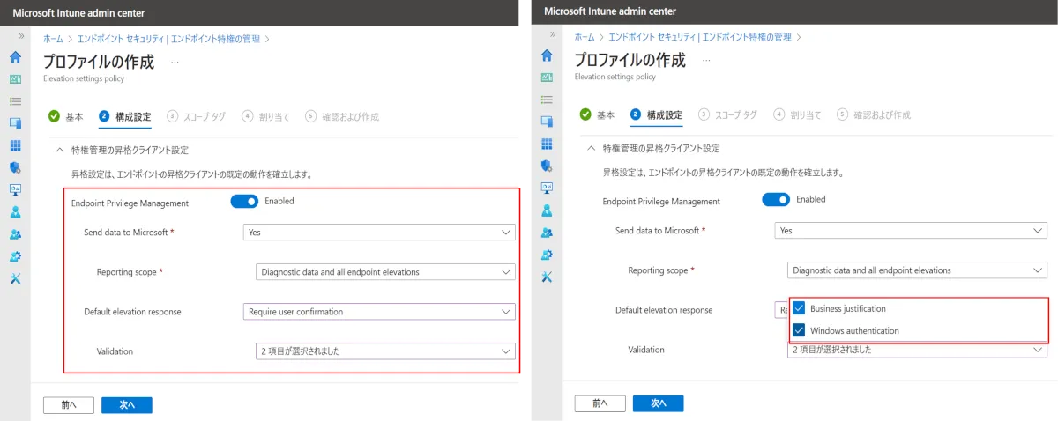Select 割り当て step in left window

[x=265, y=116]
